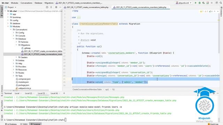Click Conversations in navigation breadcrumb

click(26, 3)
